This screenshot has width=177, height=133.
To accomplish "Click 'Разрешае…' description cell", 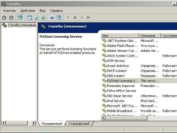I will coord(150,76).
